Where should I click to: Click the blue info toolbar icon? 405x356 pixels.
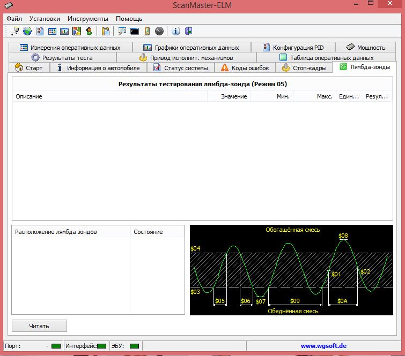(x=176, y=31)
